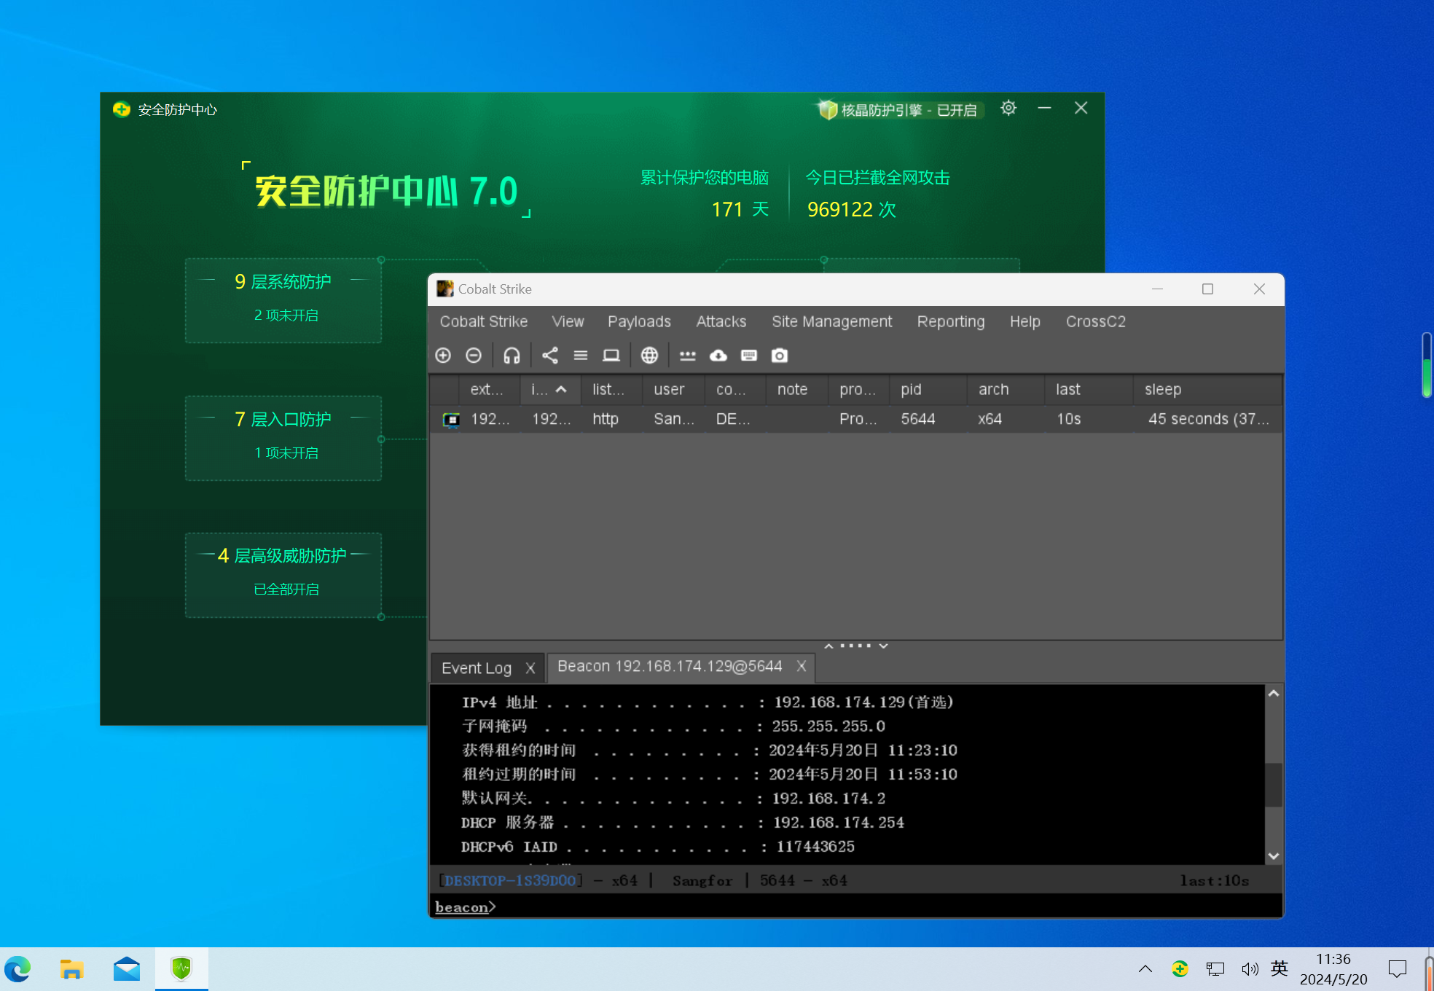Open the Payloads menu
This screenshot has height=991, width=1434.
click(639, 321)
